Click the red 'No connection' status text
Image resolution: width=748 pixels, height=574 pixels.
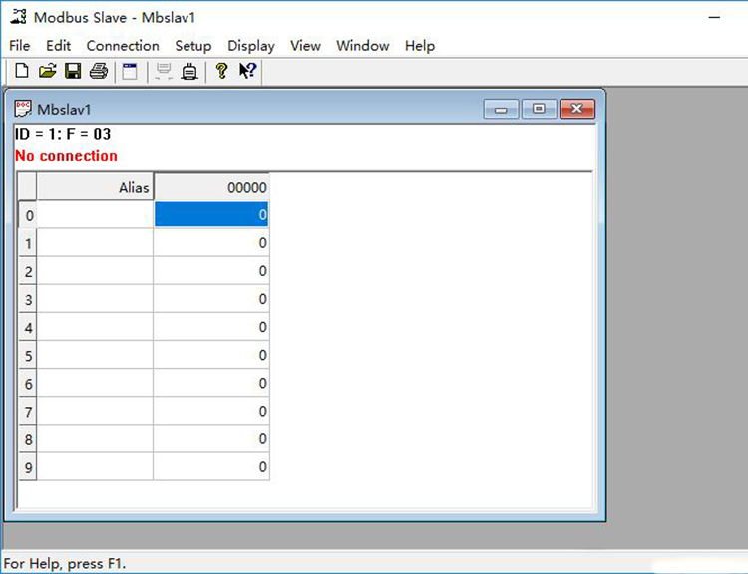[66, 156]
